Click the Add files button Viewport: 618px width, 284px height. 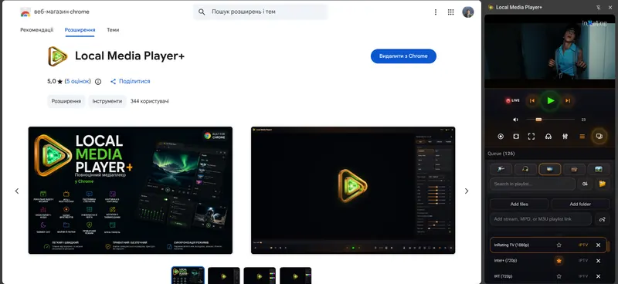pyautogui.click(x=519, y=204)
